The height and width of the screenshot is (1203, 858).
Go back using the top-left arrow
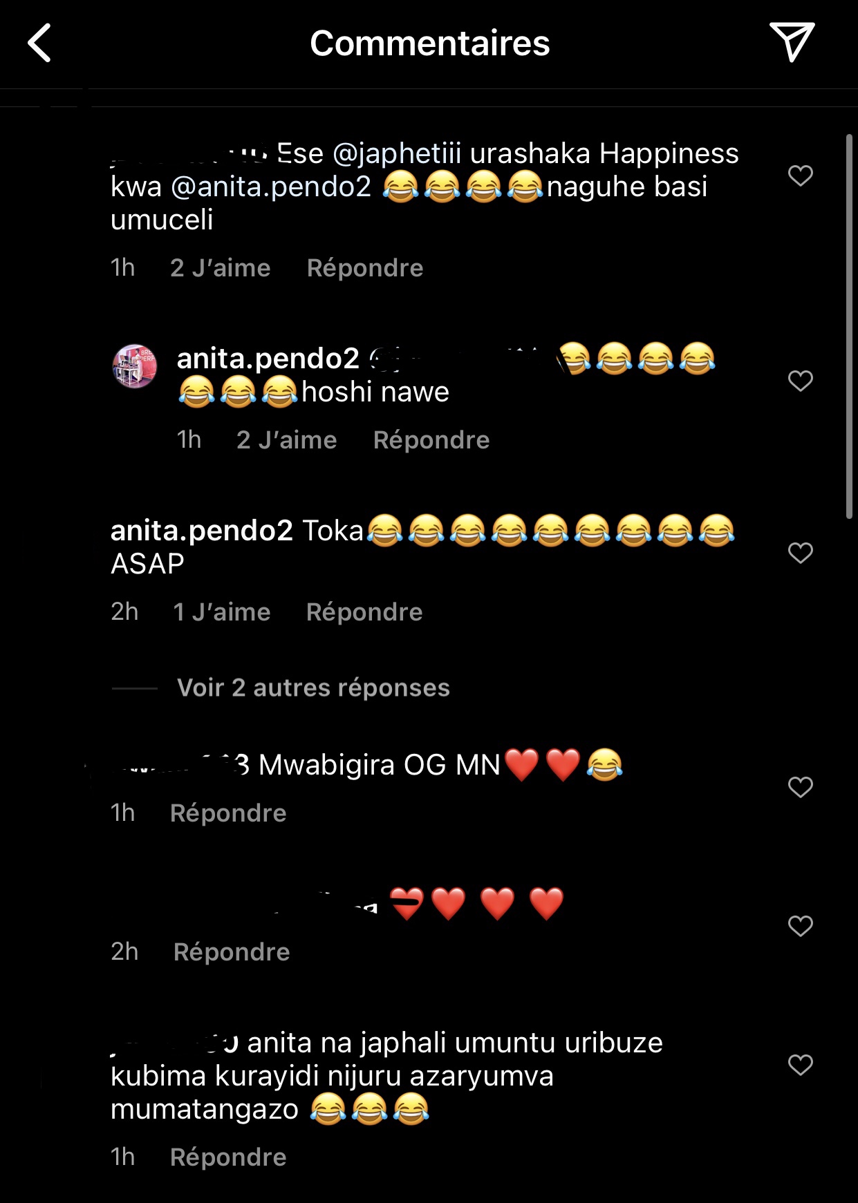click(x=40, y=44)
